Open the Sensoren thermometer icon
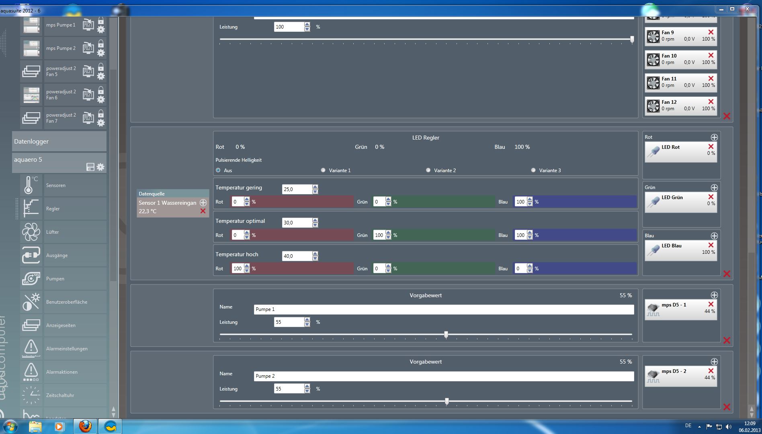Screen dimensions: 762x434 tap(31, 185)
